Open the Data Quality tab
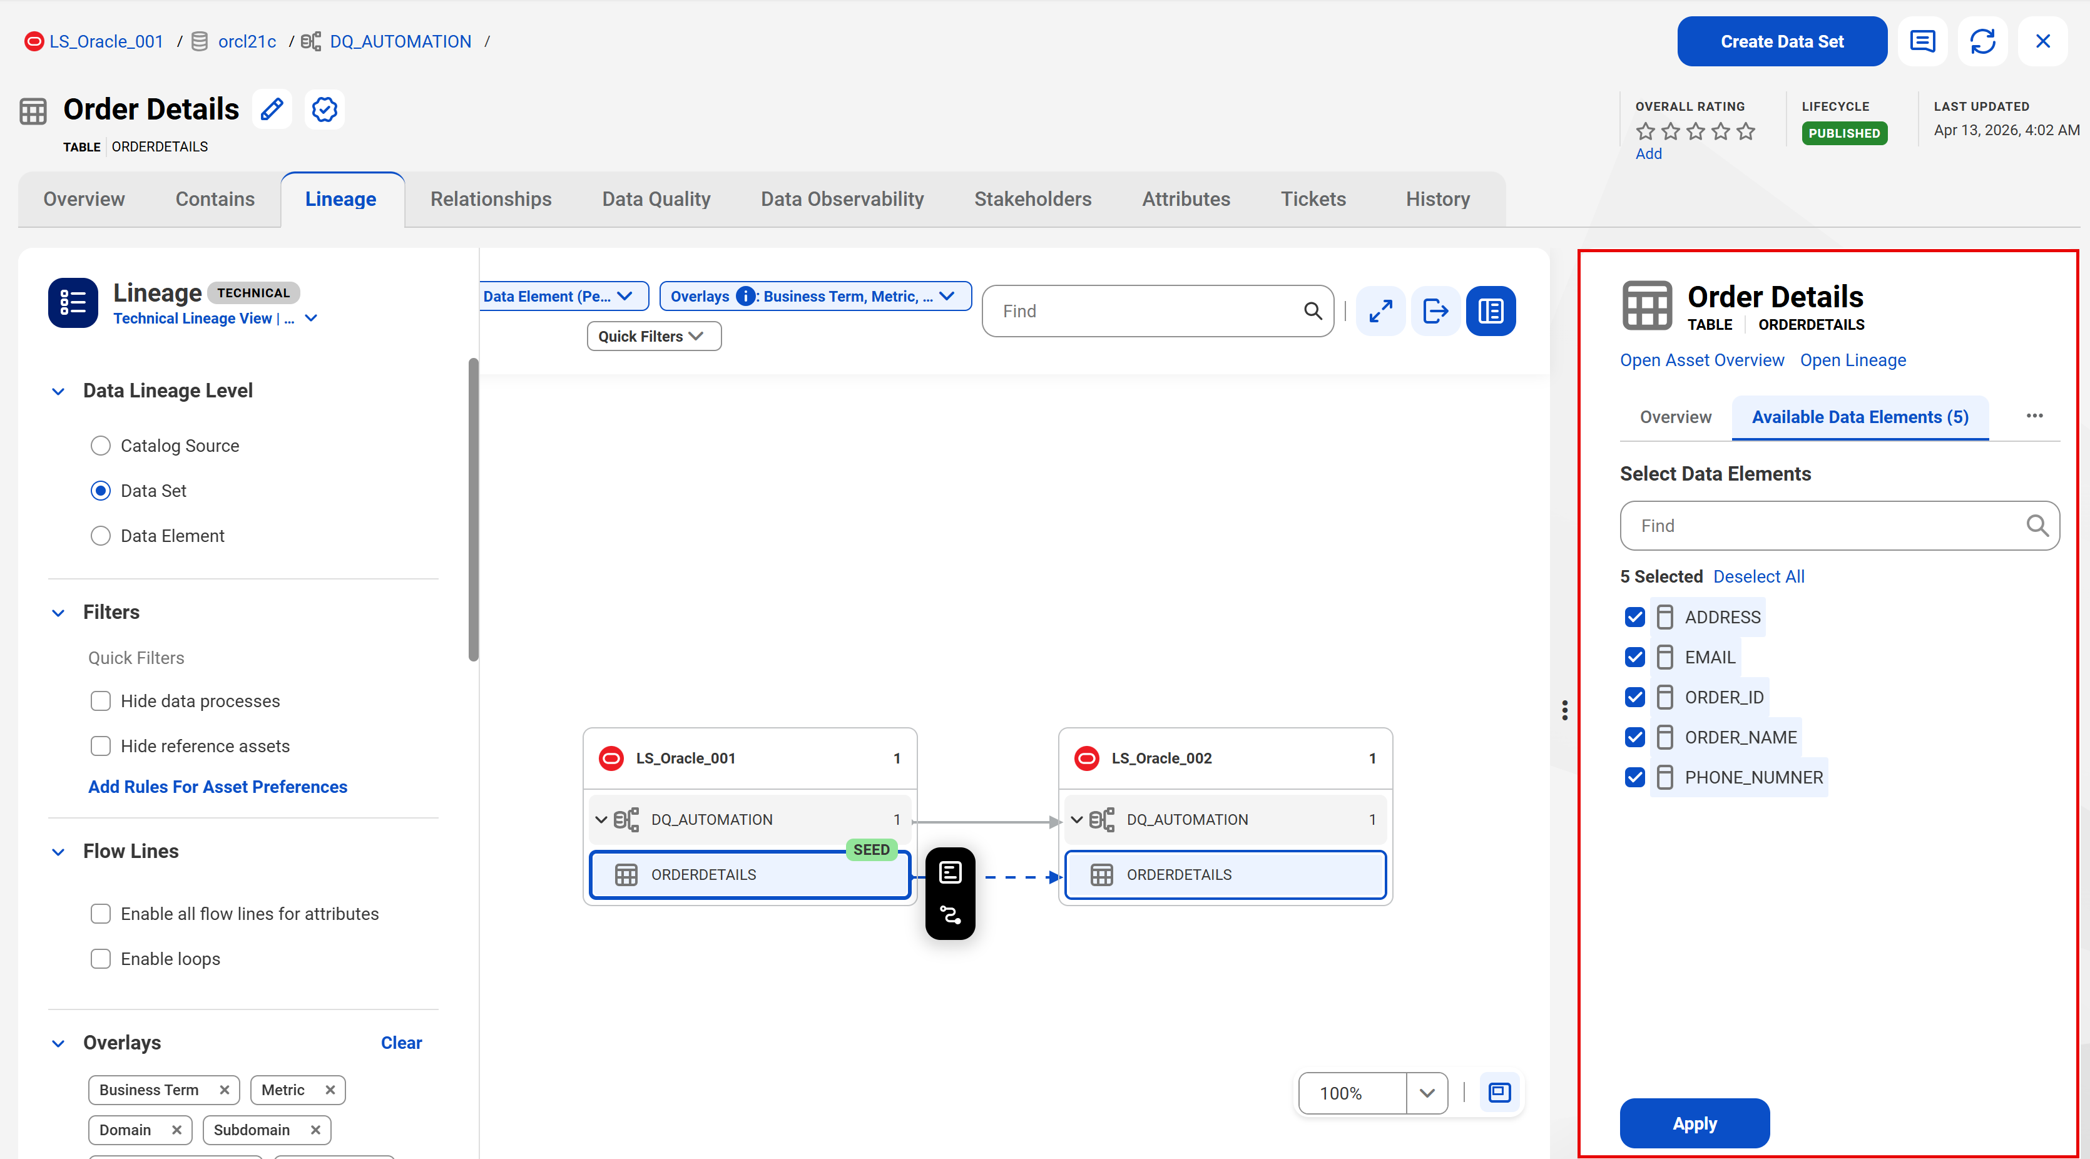The width and height of the screenshot is (2090, 1159). (x=656, y=199)
